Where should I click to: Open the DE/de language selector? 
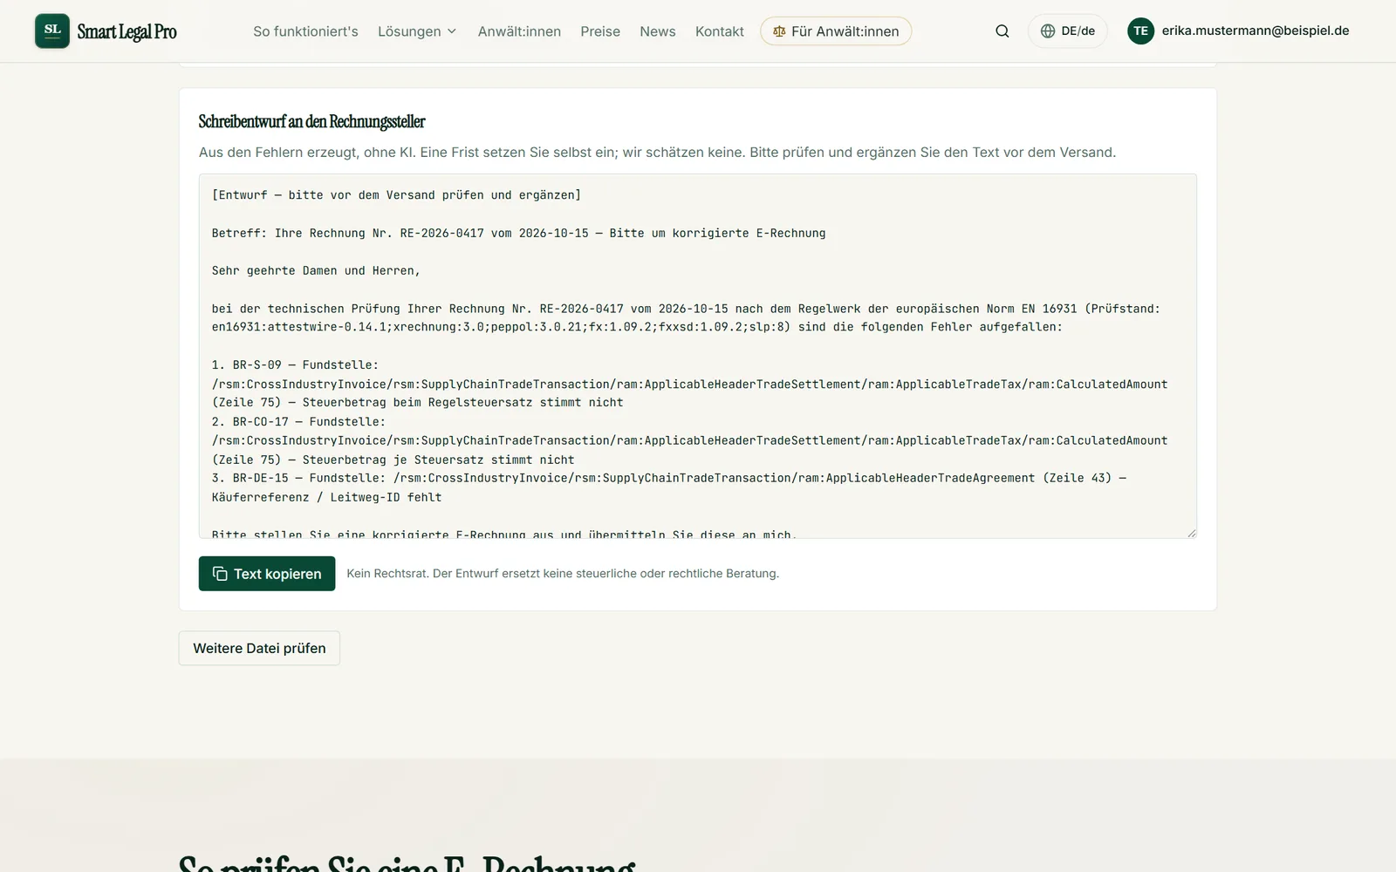click(x=1067, y=31)
